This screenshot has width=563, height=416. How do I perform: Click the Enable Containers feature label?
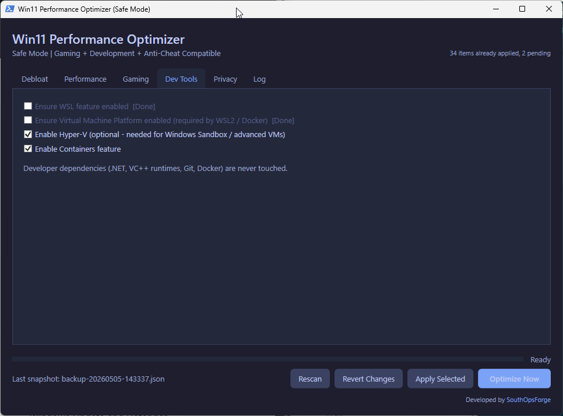click(78, 149)
